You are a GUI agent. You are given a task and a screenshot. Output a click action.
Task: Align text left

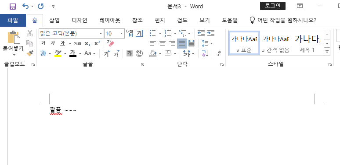pos(153,43)
